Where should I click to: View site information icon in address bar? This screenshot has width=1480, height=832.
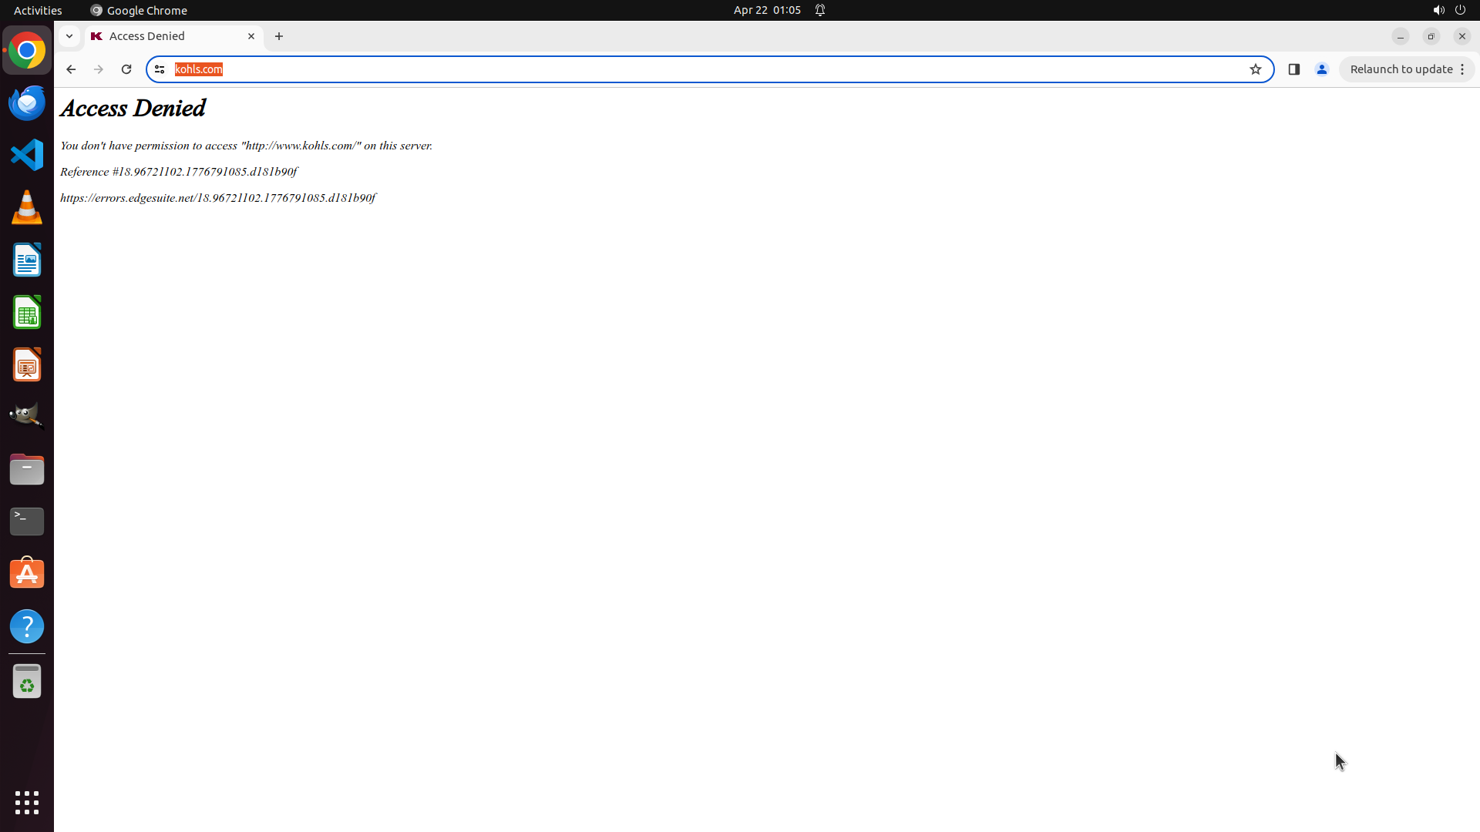coord(160,69)
